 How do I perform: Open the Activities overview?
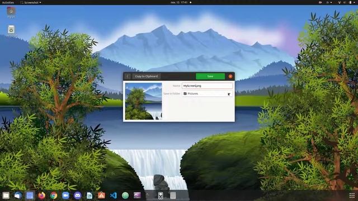pos(8,2)
